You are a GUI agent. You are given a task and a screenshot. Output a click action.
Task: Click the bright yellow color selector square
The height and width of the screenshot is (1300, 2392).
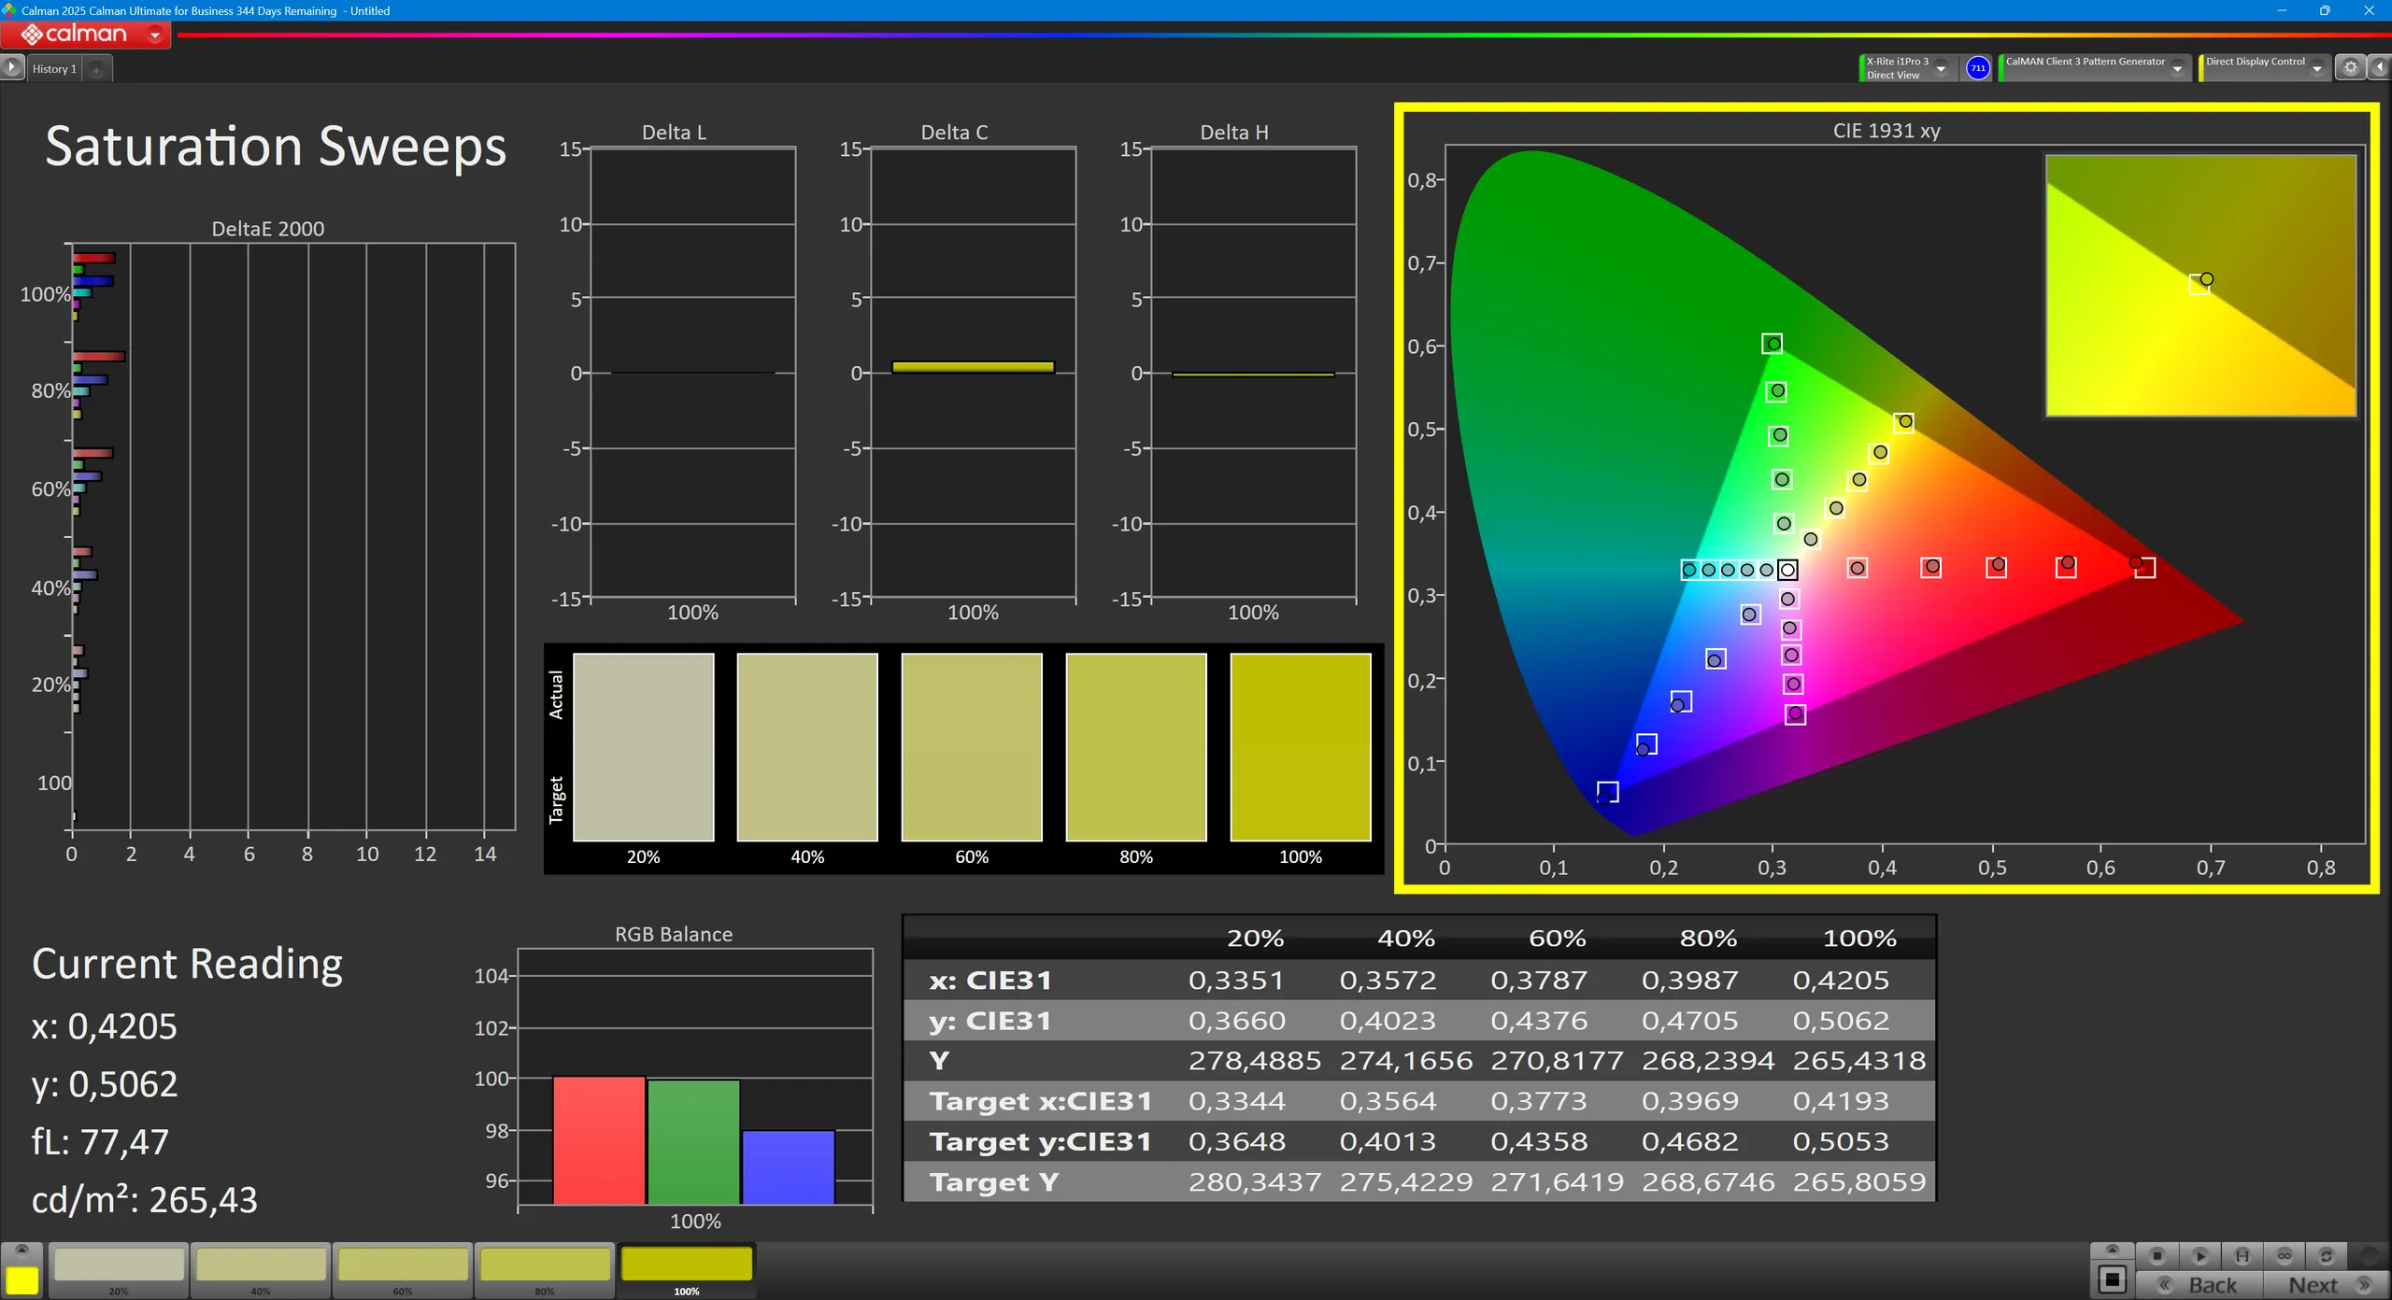(x=21, y=1279)
